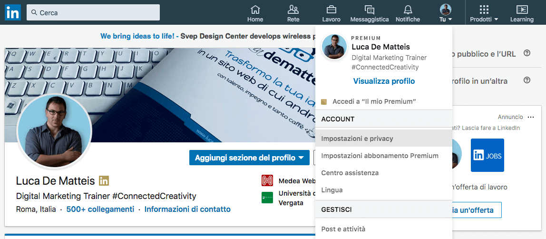Image resolution: width=546 pixels, height=239 pixels.
Task: Open the ad options three-dot menu
Action: [x=531, y=117]
